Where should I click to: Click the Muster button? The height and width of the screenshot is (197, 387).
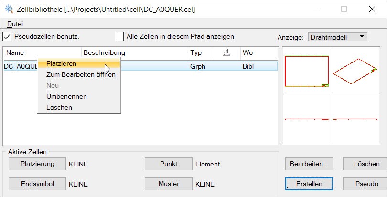[x=169, y=184]
